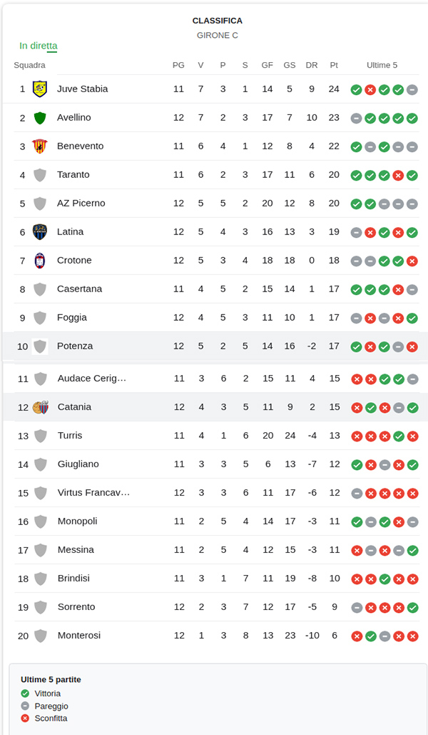
Task: Open the Monterosi team link
Action: (x=79, y=636)
